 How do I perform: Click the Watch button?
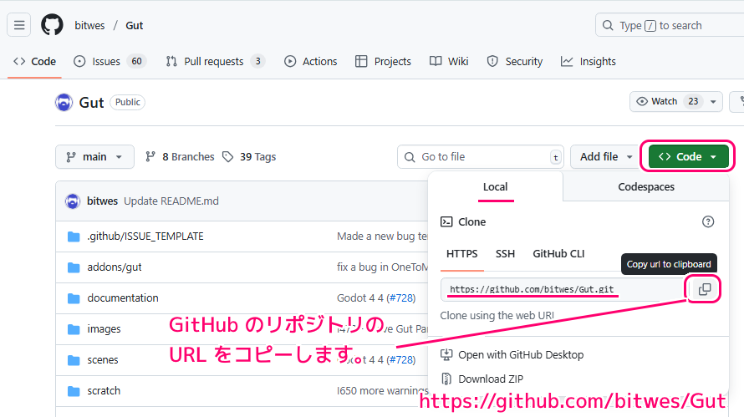667,101
